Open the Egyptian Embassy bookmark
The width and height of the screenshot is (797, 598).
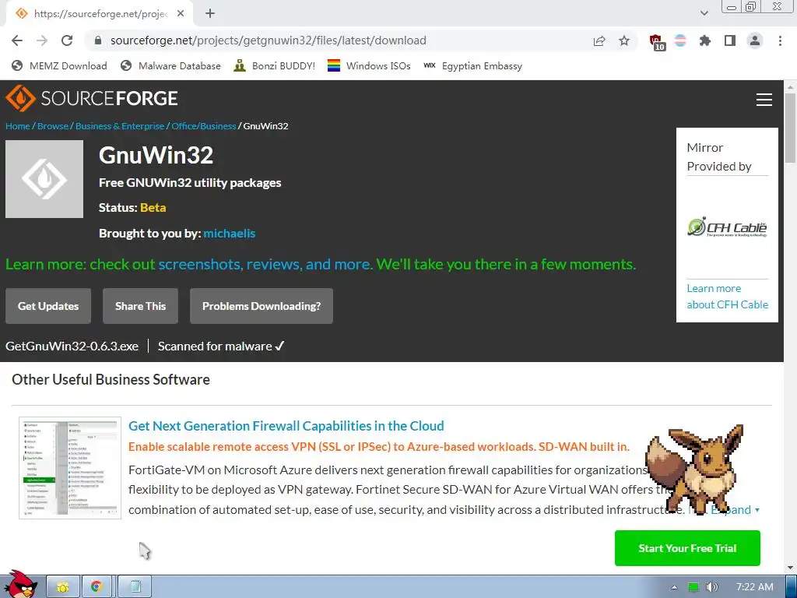(x=472, y=65)
